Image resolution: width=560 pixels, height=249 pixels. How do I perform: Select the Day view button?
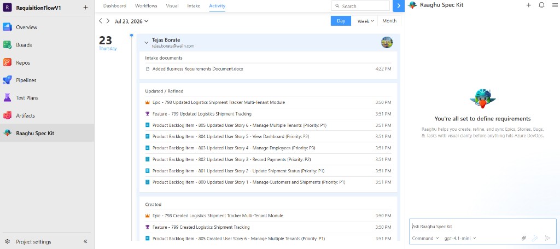pos(341,21)
